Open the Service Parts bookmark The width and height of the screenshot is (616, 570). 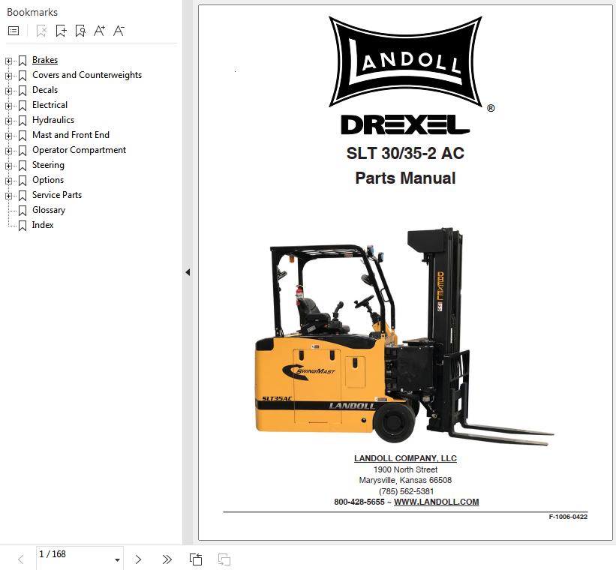pyautogui.click(x=57, y=195)
